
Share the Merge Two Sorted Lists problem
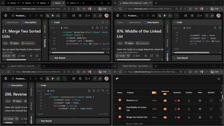pyautogui.click(x=37, y=56)
